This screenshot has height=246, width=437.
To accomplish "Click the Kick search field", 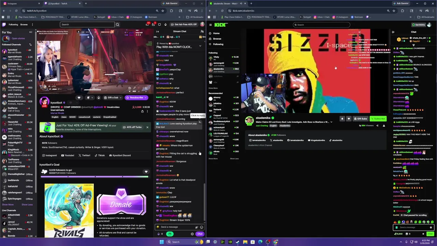I will pyautogui.click(x=322, y=25).
